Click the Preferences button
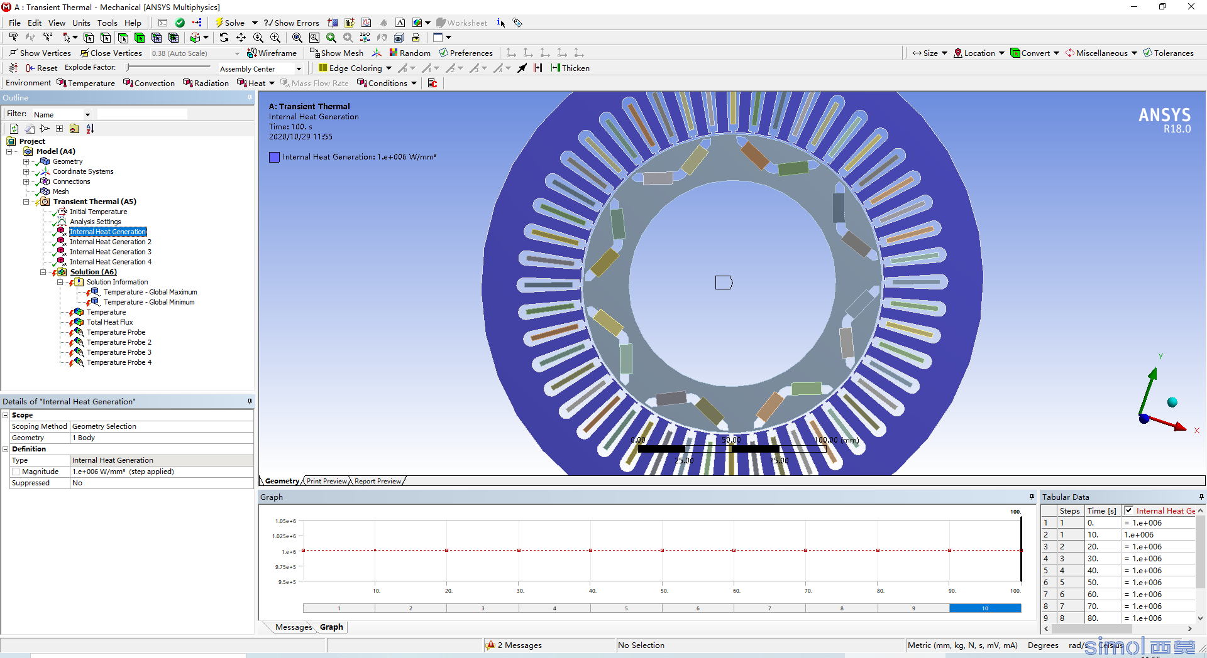Screen dimensions: 1207x658 click(466, 53)
